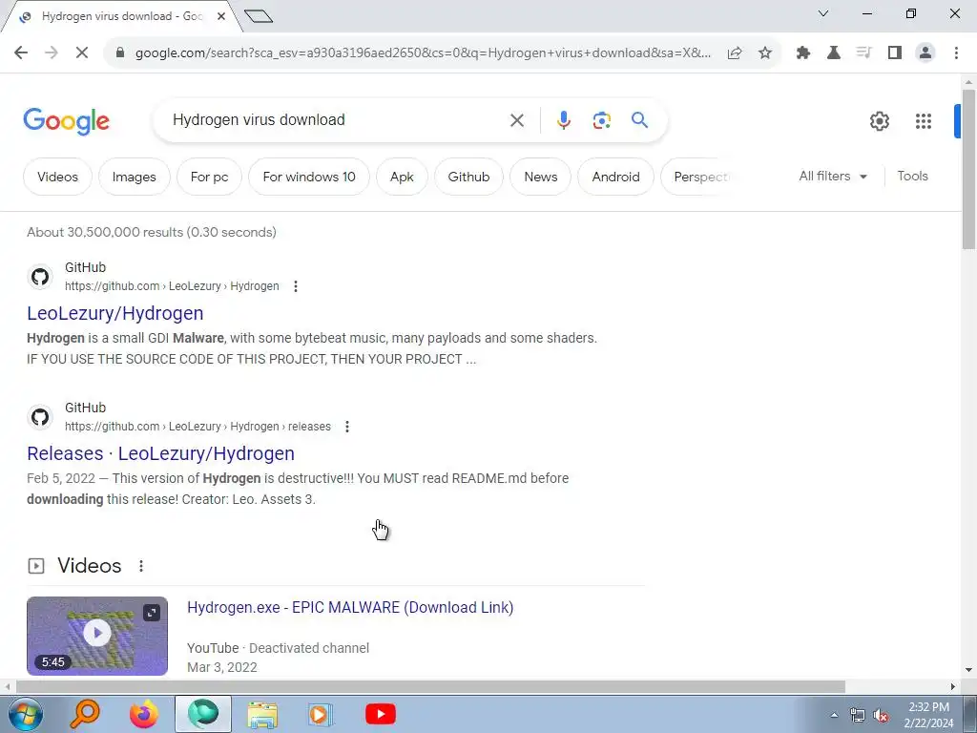Screen dimensions: 977x733
Task: Select the For windows 10 chip
Action: tap(309, 177)
